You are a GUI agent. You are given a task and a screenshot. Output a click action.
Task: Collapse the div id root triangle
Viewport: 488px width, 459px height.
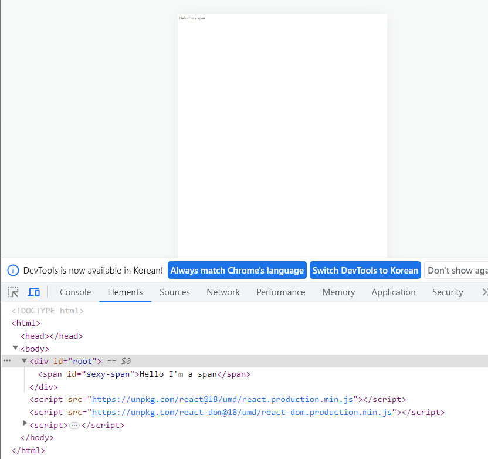coord(24,360)
